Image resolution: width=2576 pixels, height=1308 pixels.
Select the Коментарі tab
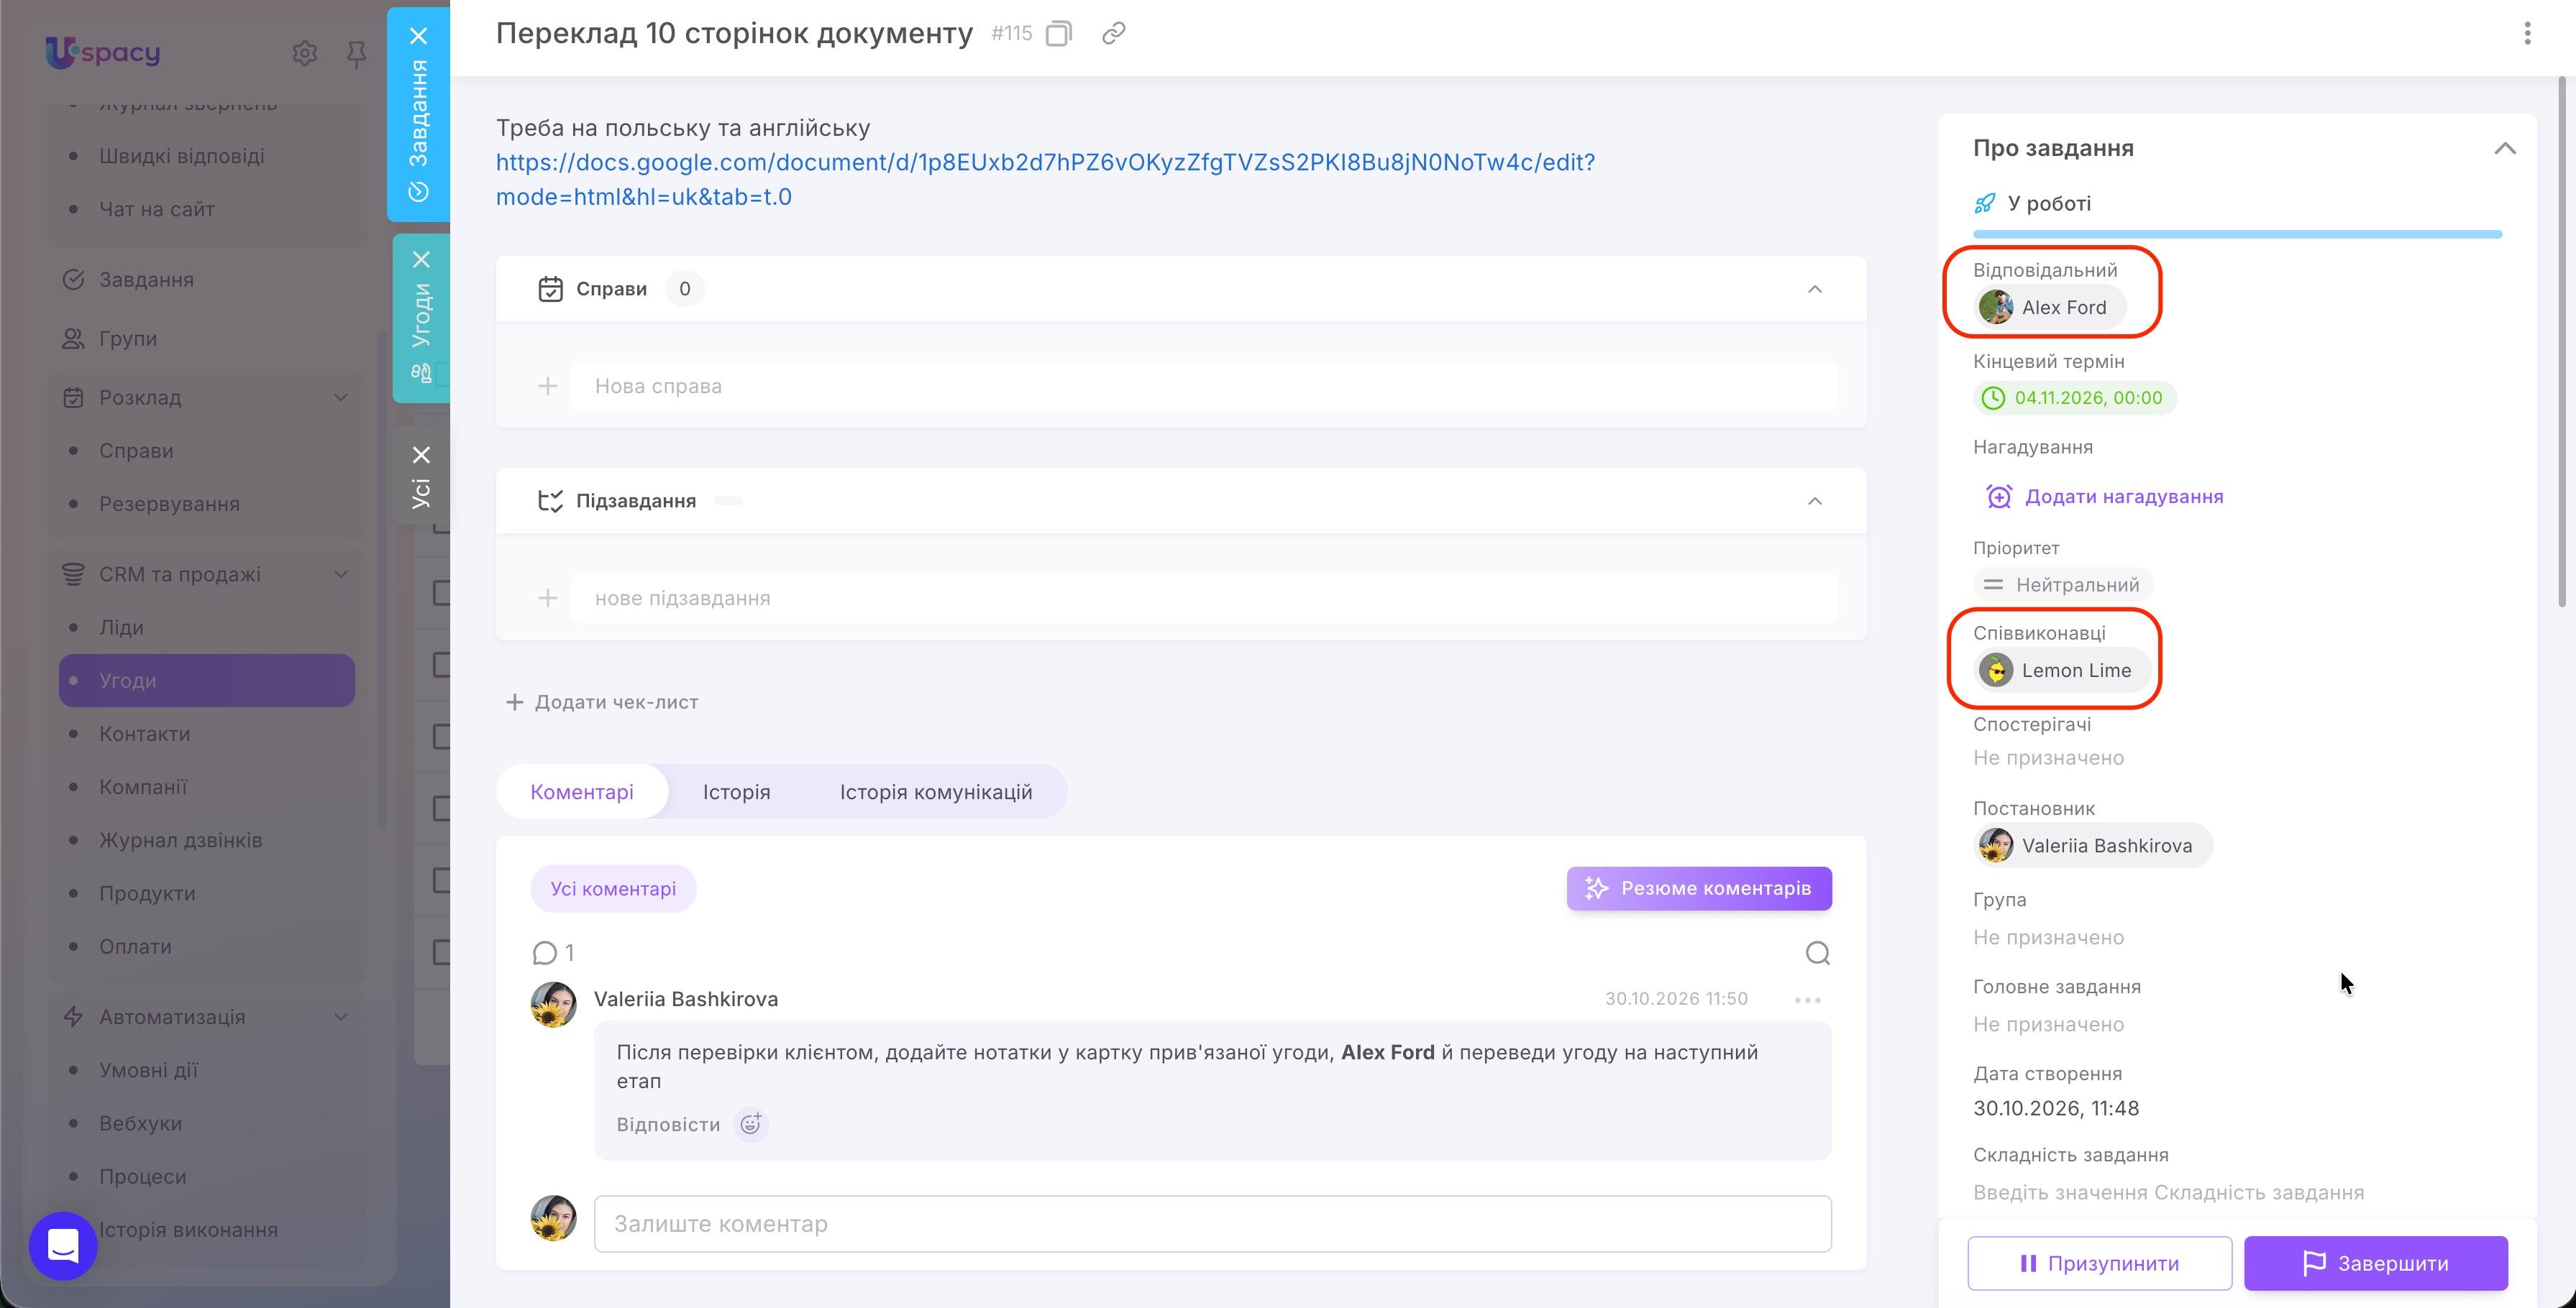(x=582, y=793)
